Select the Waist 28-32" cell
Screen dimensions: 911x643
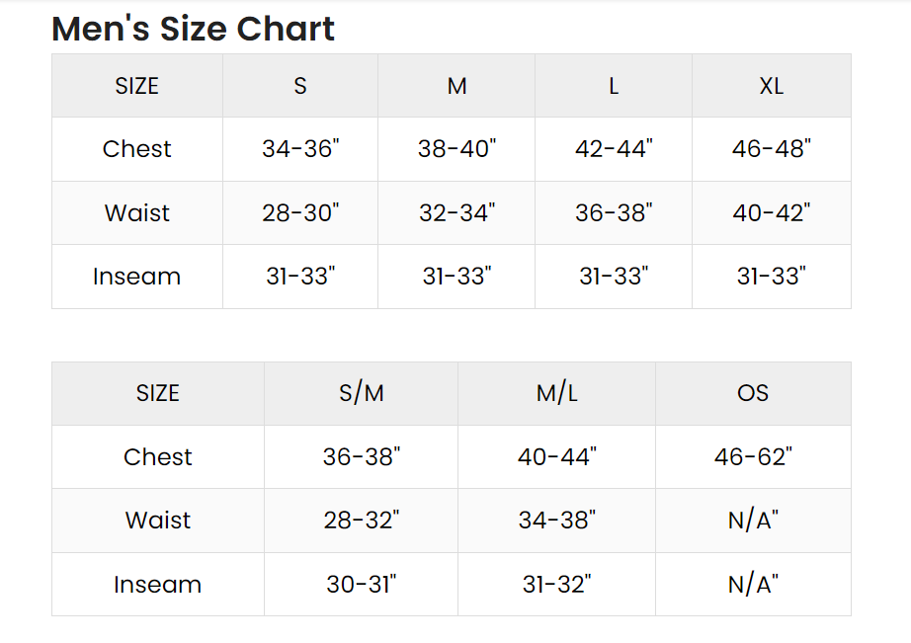[362, 521]
